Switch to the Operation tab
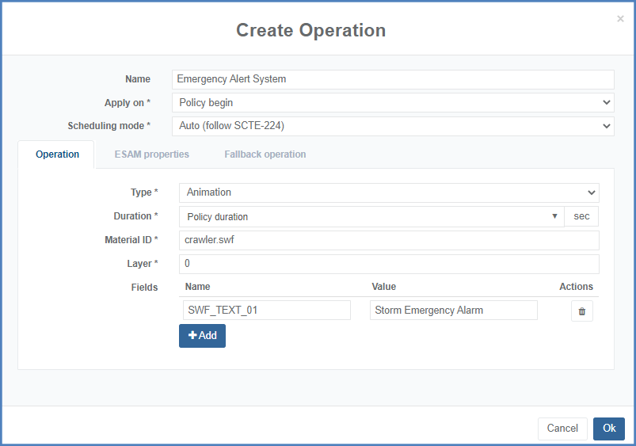The height and width of the screenshot is (446, 636). pos(57,154)
